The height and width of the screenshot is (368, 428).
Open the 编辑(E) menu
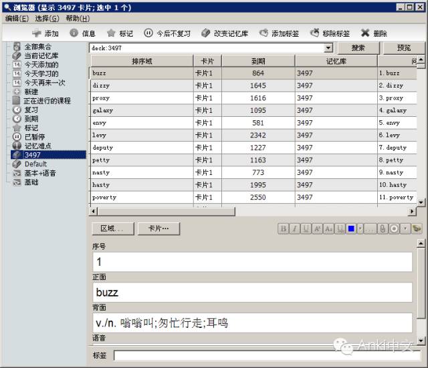(17, 19)
